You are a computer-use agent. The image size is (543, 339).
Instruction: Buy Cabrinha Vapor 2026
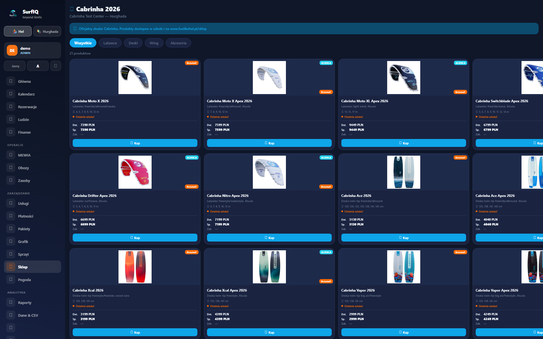404,332
